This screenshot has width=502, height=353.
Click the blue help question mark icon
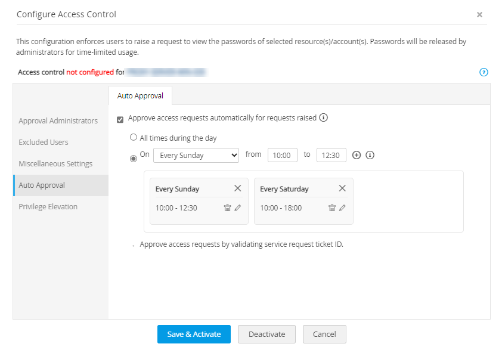[x=484, y=72]
